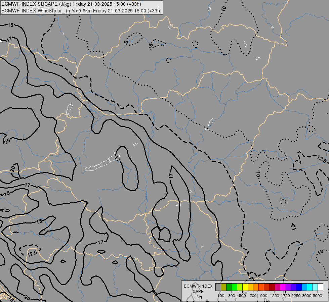Click the white legend swatch
The height and width of the screenshot is (302, 329).
[x=320, y=287]
